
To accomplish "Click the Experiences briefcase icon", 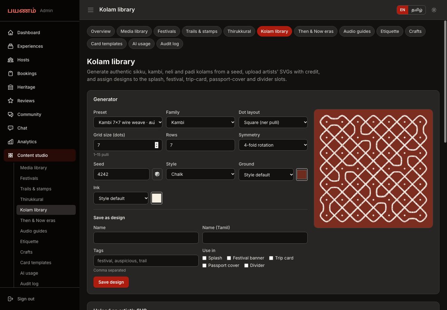I will (x=10, y=46).
